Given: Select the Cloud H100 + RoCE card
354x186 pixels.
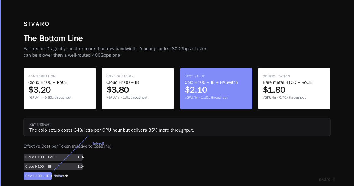Looking at the screenshot, I should tap(60, 89).
